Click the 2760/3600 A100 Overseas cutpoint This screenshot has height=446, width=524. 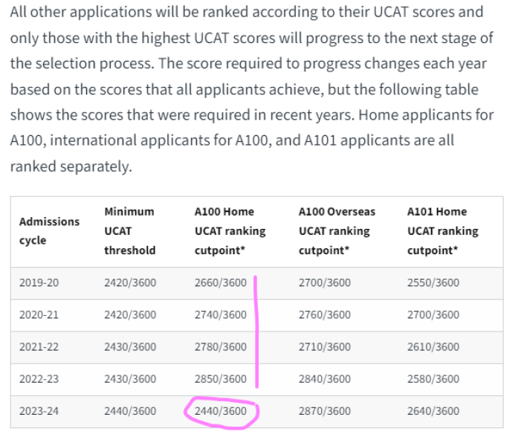(324, 314)
